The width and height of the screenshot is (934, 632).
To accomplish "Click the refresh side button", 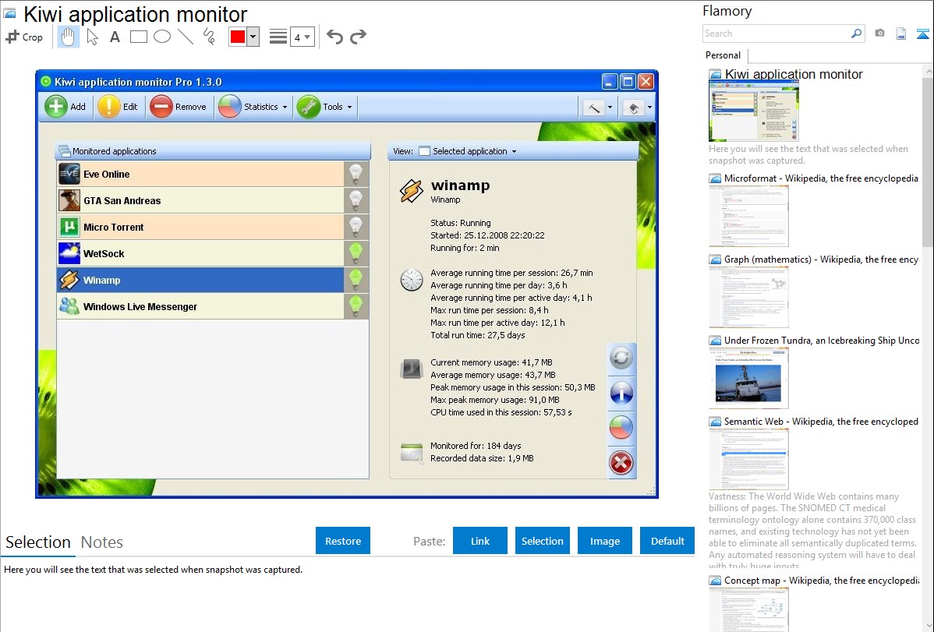I will 621,358.
